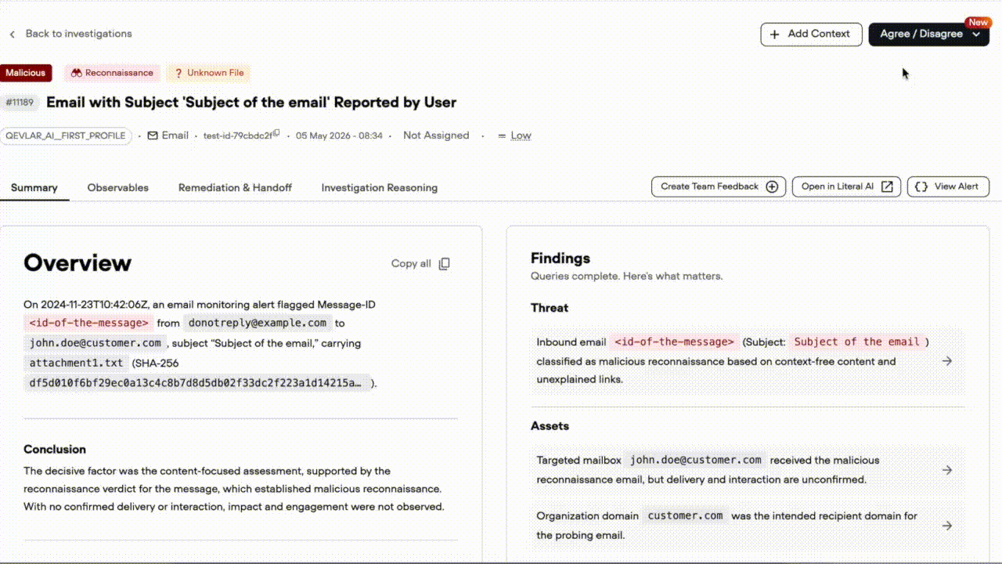This screenshot has height=564, width=1002.
Task: Click the Add Context button
Action: coord(811,34)
